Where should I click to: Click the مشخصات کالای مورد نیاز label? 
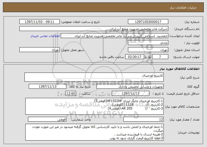coord(182,107)
